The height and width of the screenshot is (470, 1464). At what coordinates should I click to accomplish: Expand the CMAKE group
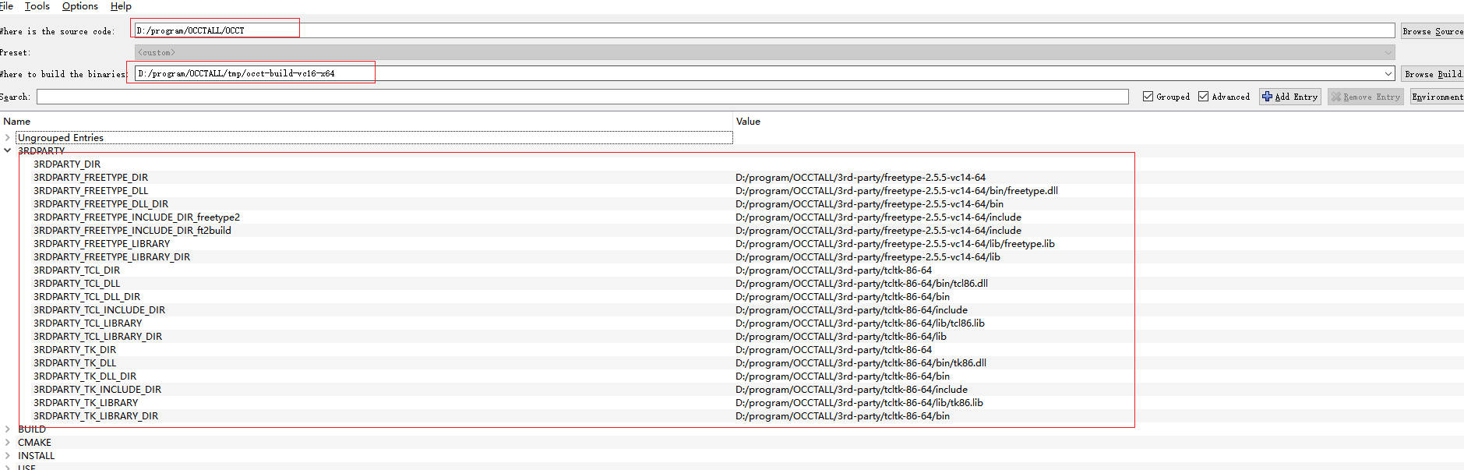(8, 443)
